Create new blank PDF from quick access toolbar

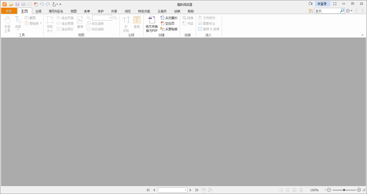36,4
